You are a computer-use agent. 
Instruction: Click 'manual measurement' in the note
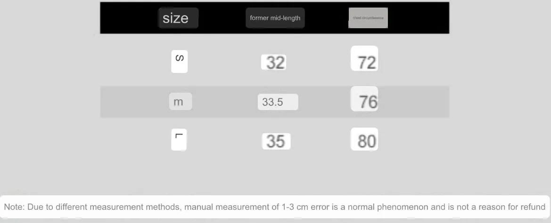coord(229,207)
